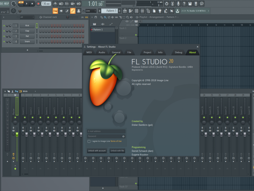Open the help question mark icon
The height and width of the screenshot is (191, 254).
click(x=184, y=4)
